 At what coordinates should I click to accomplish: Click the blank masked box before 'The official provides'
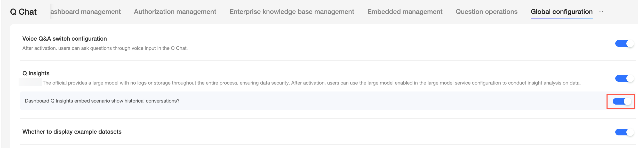pos(30,82)
